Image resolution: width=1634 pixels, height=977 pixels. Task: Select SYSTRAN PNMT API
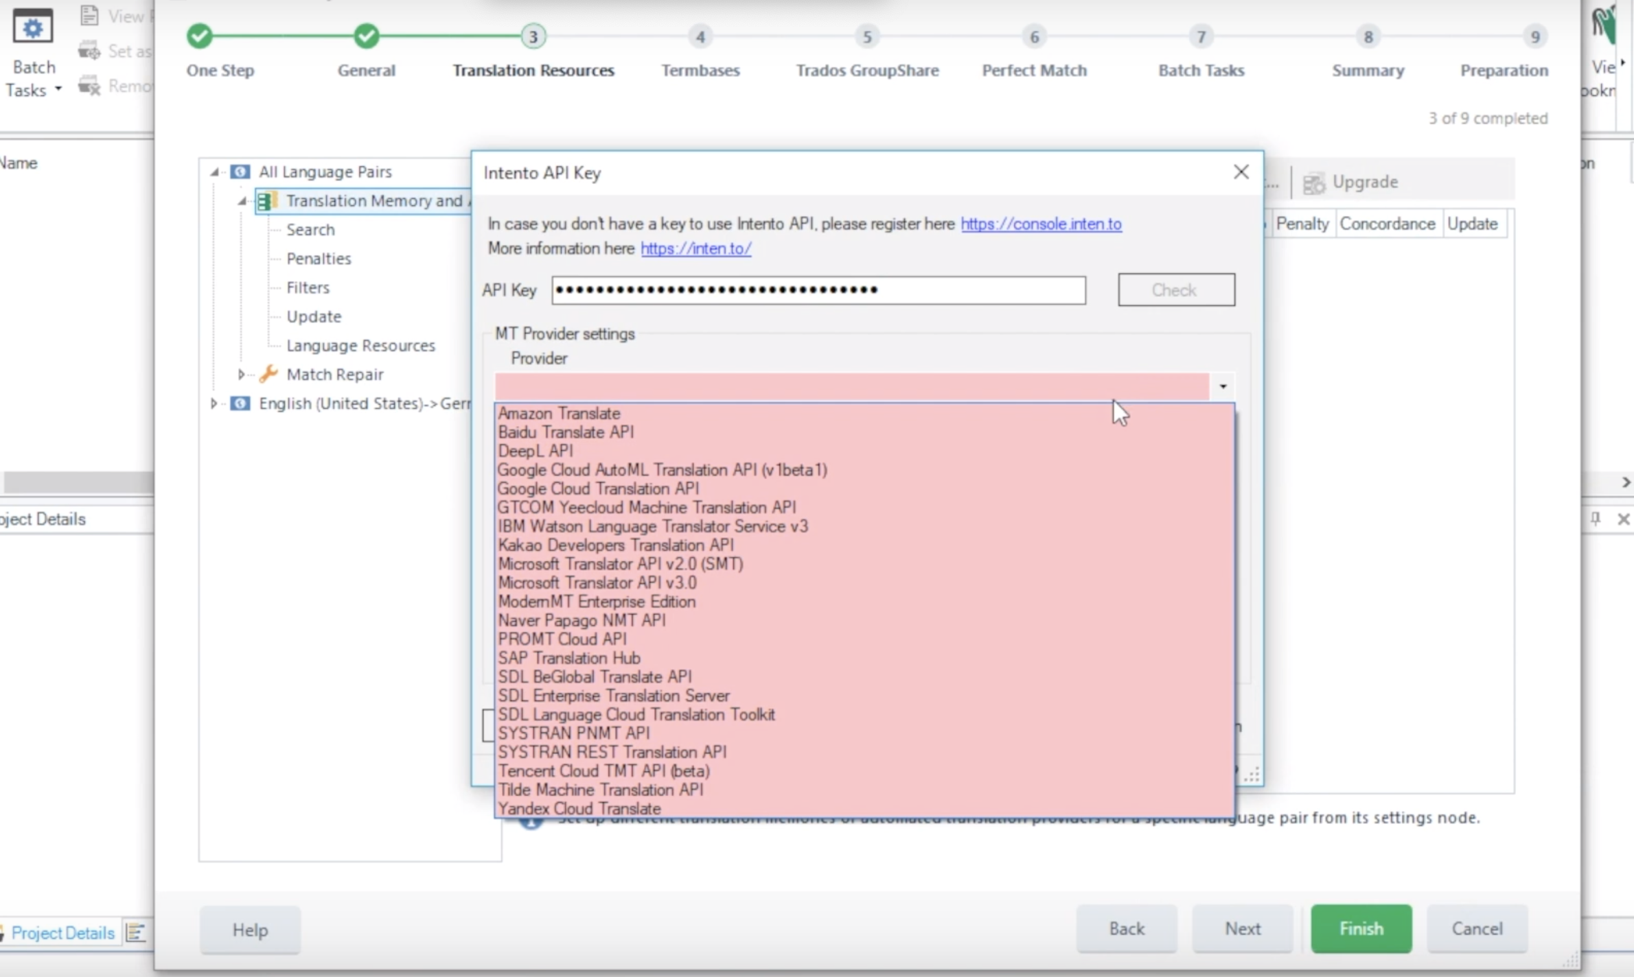(864, 733)
